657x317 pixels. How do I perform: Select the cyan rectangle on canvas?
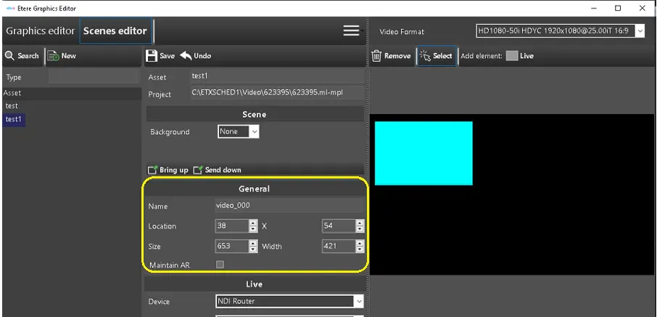pos(423,153)
